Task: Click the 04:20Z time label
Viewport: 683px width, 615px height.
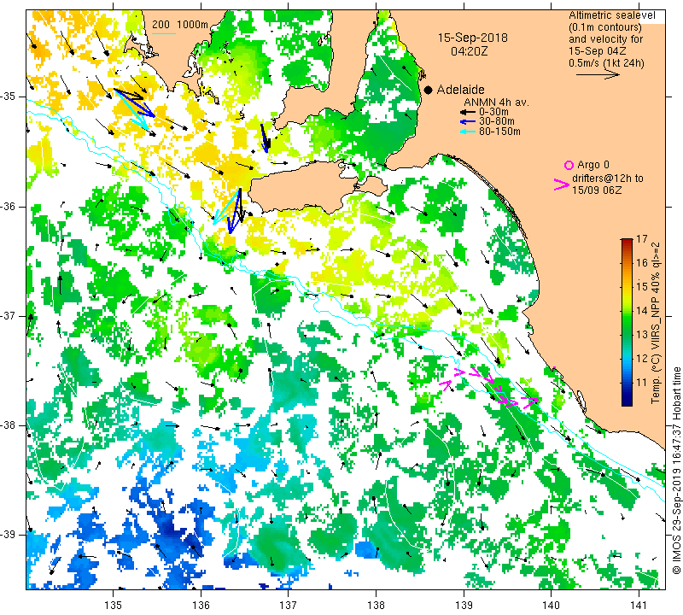Action: pos(469,51)
